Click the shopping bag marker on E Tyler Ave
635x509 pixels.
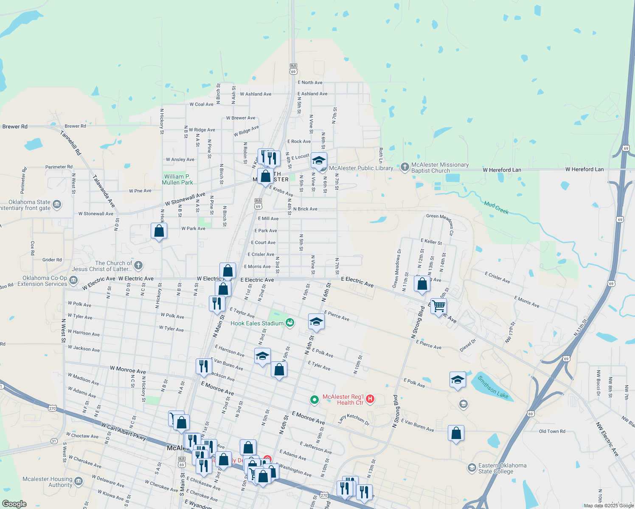point(279,369)
